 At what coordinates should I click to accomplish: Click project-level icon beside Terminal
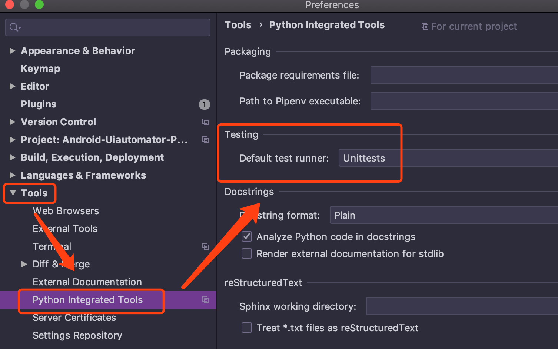(x=206, y=246)
